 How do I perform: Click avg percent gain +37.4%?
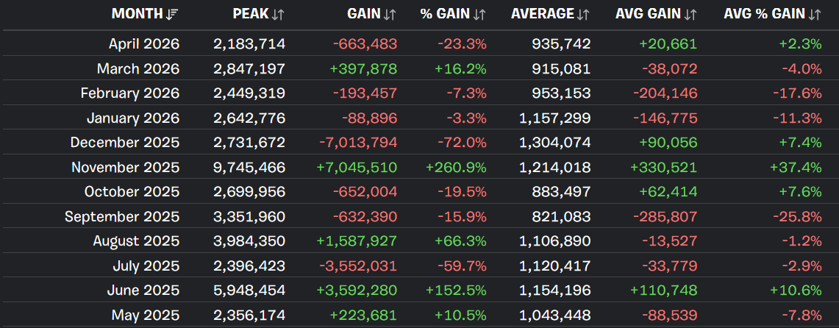[796, 168]
